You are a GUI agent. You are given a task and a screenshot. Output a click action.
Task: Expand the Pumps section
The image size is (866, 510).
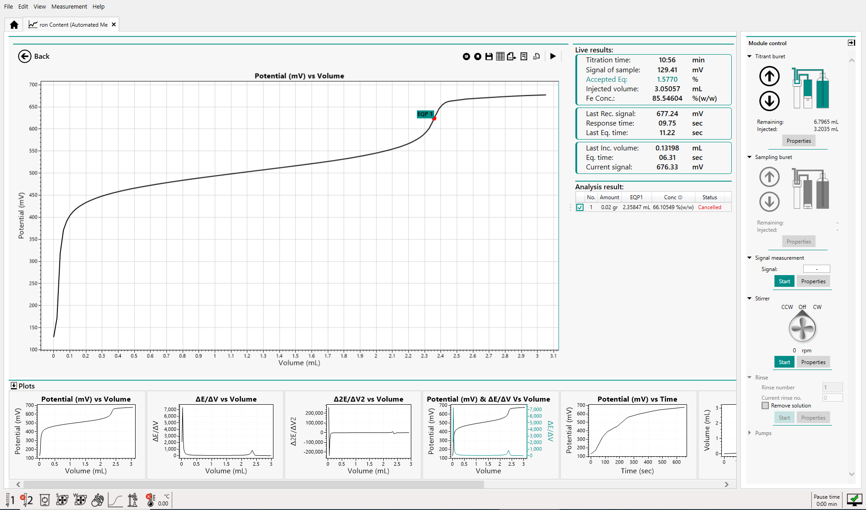click(x=750, y=433)
